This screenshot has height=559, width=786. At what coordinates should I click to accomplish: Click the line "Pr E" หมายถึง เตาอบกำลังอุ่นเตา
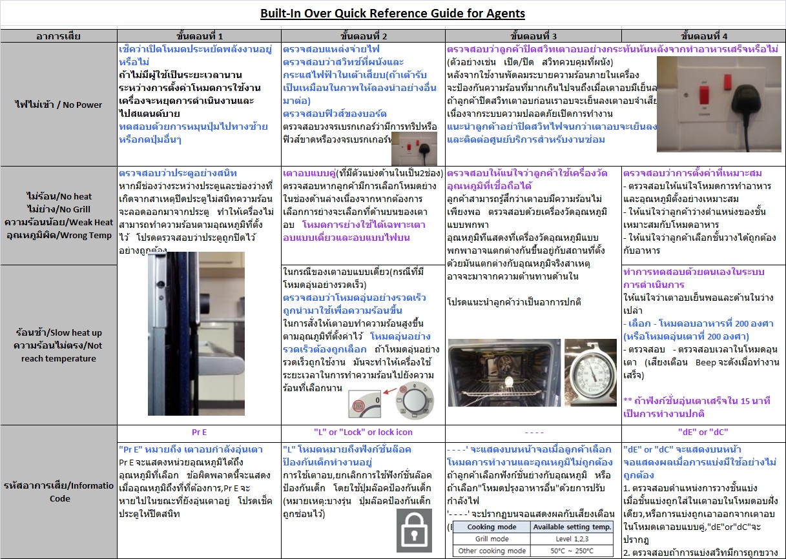(191, 449)
